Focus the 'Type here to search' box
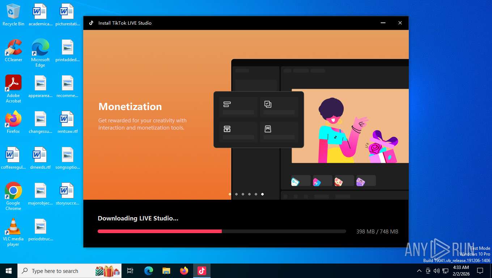 (69, 271)
